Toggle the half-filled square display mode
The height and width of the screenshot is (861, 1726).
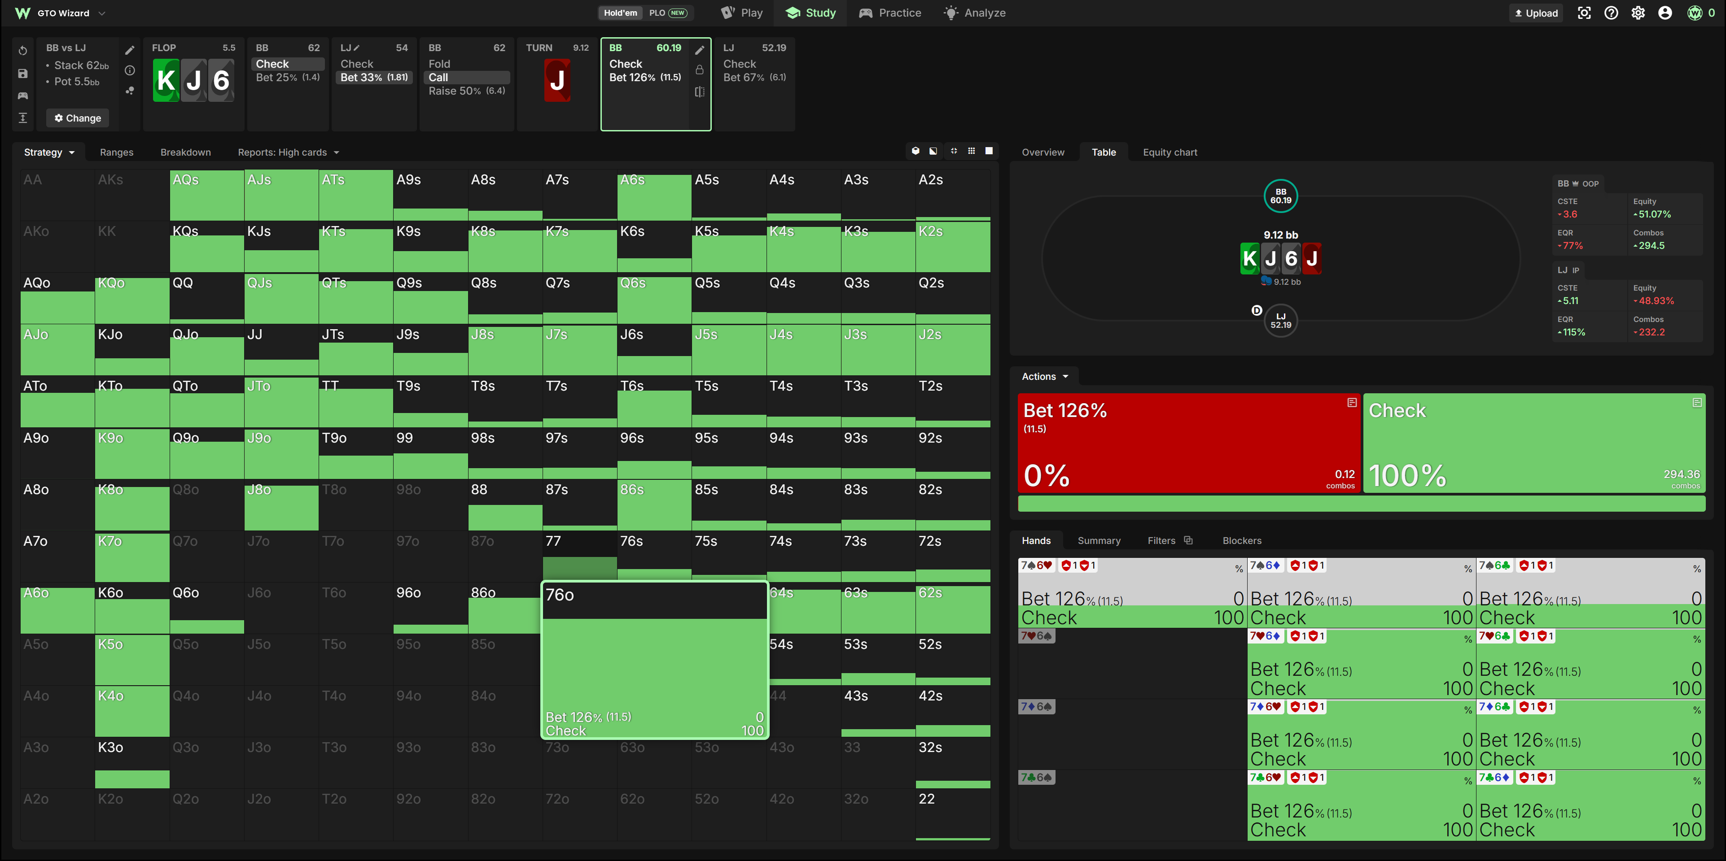pos(933,151)
